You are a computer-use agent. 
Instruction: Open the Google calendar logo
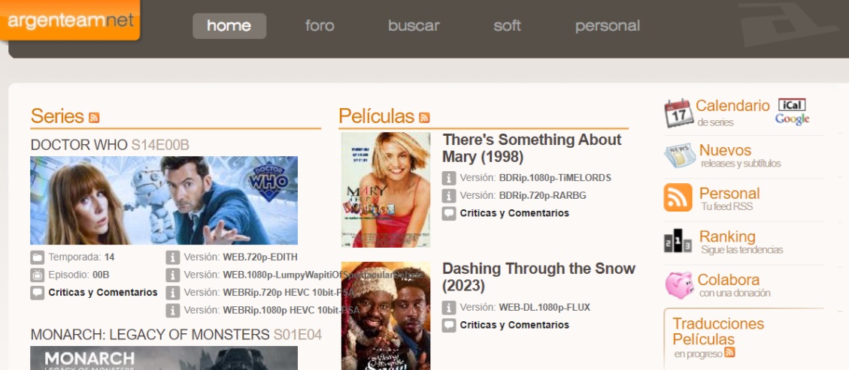[x=792, y=119]
